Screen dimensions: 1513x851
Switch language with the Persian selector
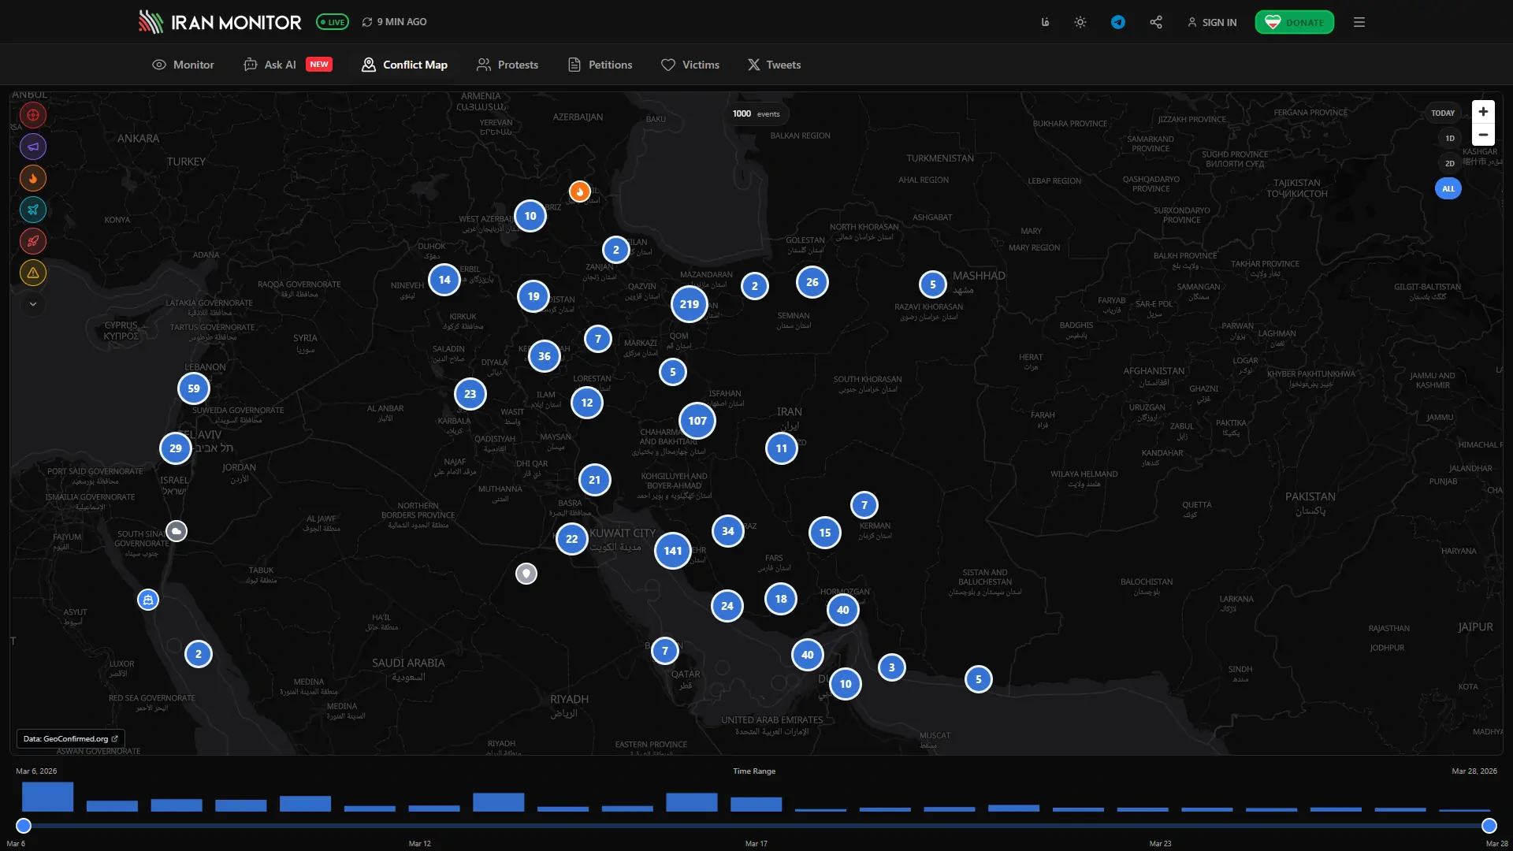coord(1045,22)
